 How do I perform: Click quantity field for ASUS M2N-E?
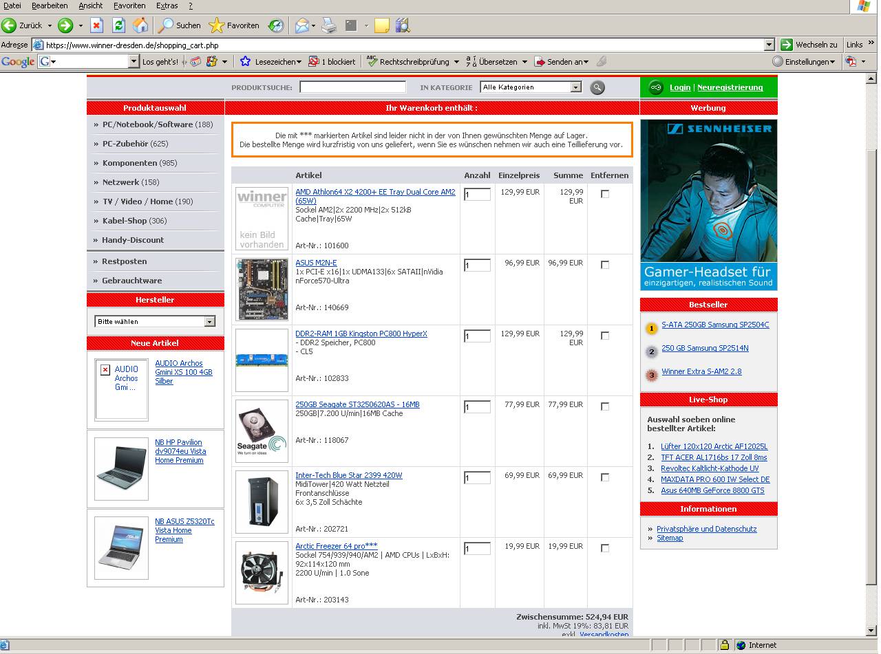coord(477,265)
